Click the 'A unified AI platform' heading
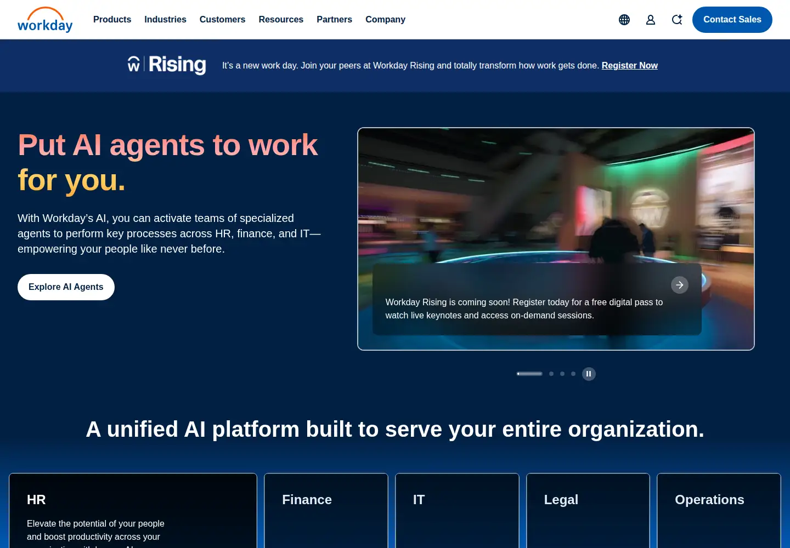The image size is (790, 548). pyautogui.click(x=395, y=429)
